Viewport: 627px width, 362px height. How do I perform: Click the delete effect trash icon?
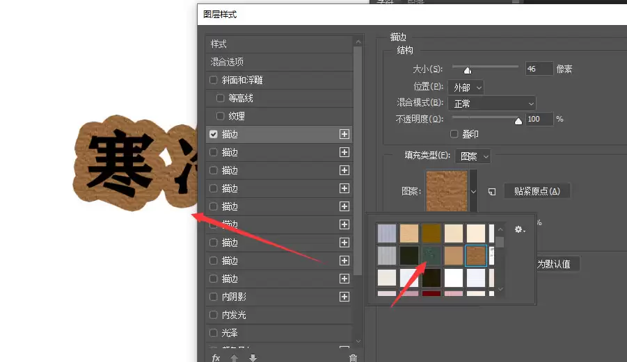353,358
